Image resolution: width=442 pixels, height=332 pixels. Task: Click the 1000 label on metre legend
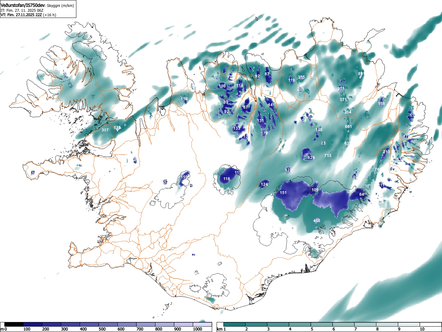198,329
